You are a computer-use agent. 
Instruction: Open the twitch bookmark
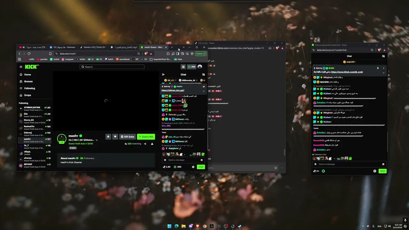pos(109,59)
